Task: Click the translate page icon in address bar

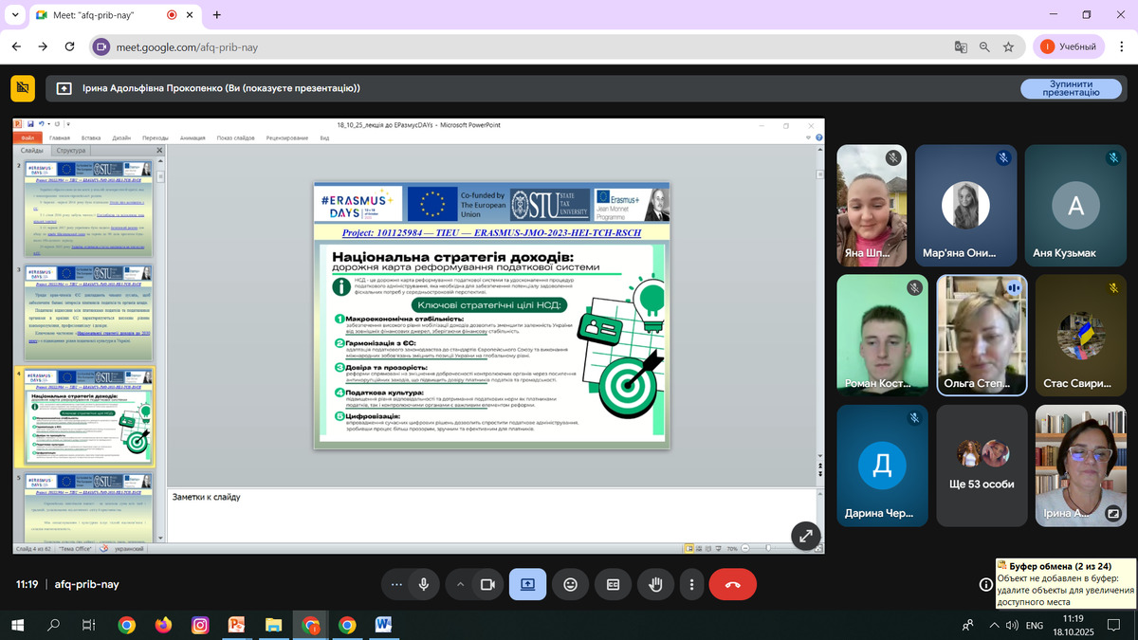Action: coord(961,46)
